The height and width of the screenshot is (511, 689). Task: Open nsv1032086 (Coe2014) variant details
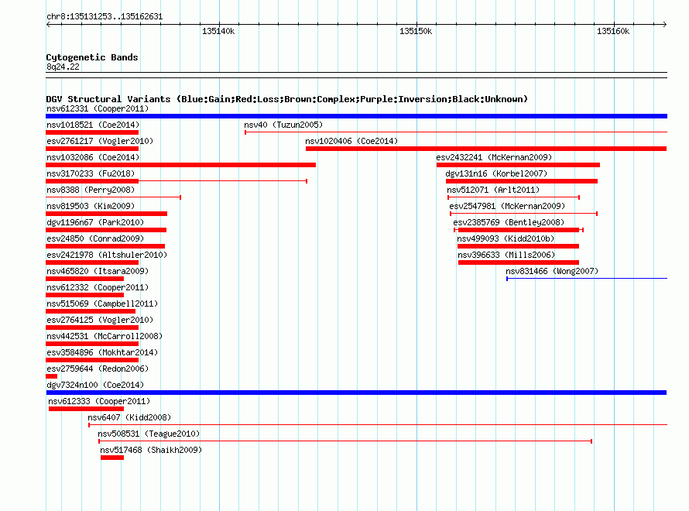click(x=93, y=157)
